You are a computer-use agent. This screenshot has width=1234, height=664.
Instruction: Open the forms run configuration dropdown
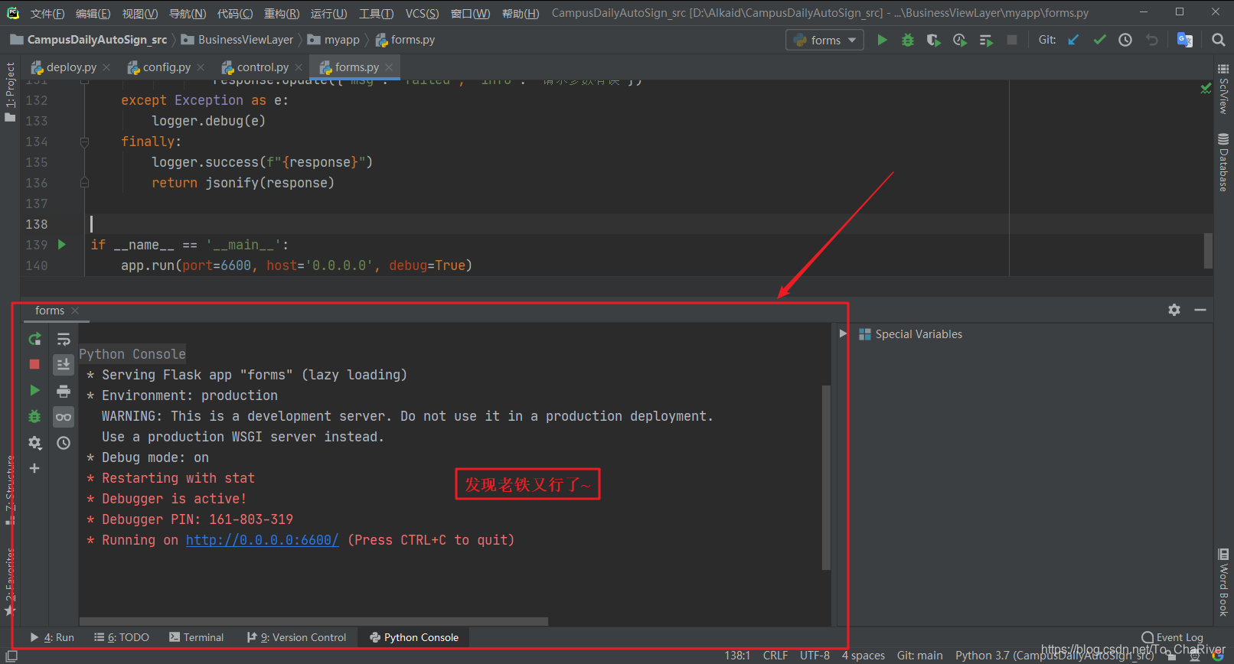click(x=825, y=40)
